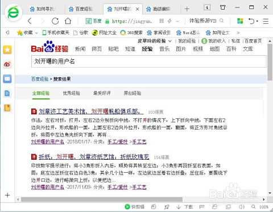Open result 刘章济工艺美术馆、刘开曙帆船俱乐部
273x212 pixels.
click(x=91, y=111)
